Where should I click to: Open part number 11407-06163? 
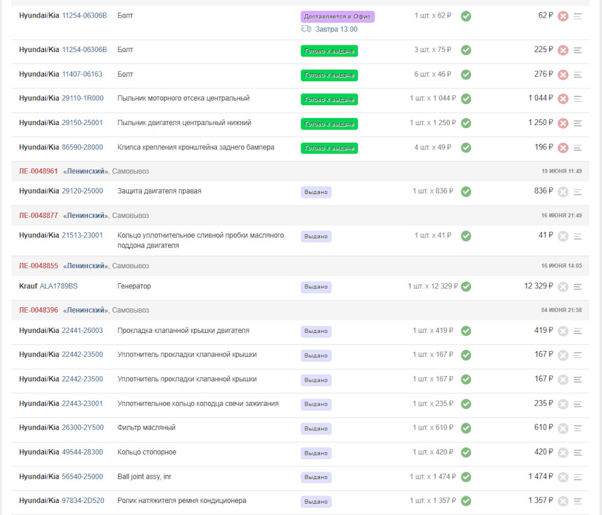[x=82, y=74]
